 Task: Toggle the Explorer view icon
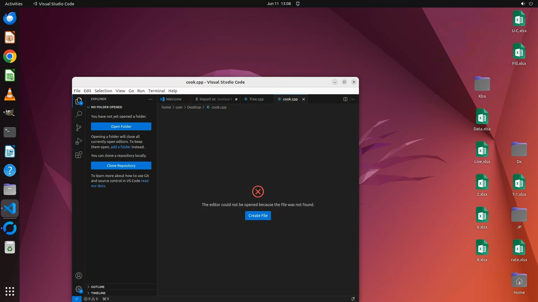click(x=79, y=101)
